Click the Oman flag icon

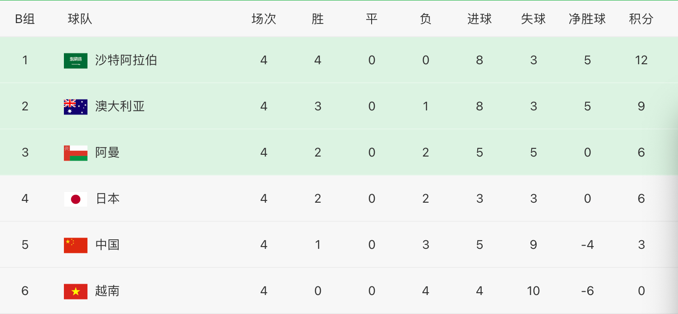[x=76, y=153]
